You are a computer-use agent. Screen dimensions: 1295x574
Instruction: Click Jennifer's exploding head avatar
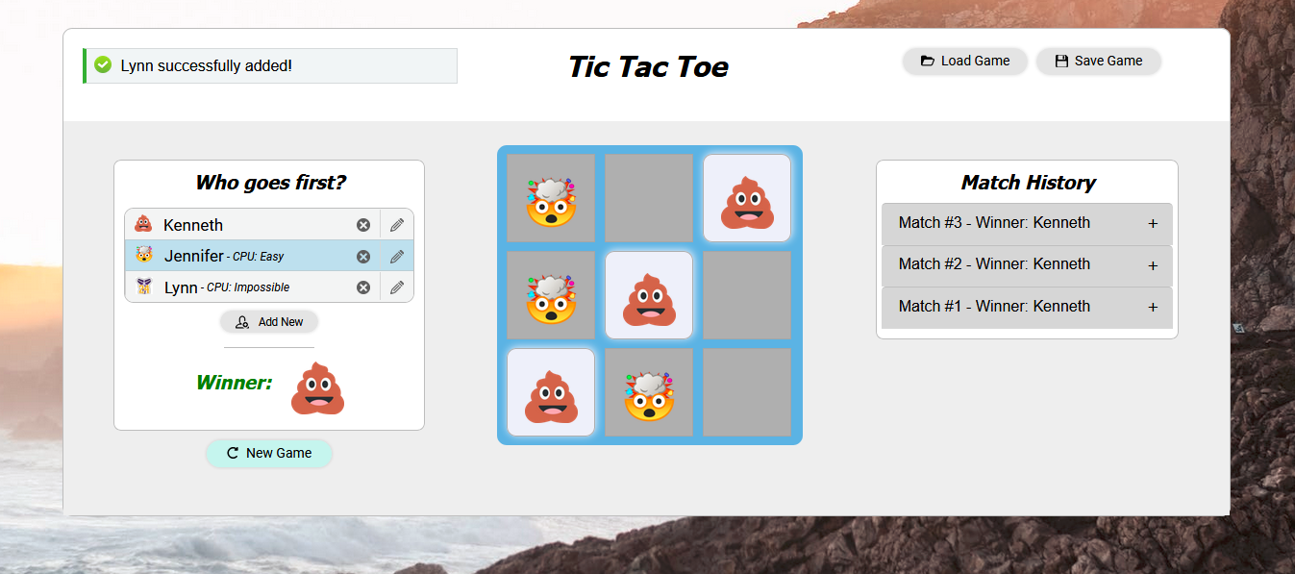tap(143, 256)
